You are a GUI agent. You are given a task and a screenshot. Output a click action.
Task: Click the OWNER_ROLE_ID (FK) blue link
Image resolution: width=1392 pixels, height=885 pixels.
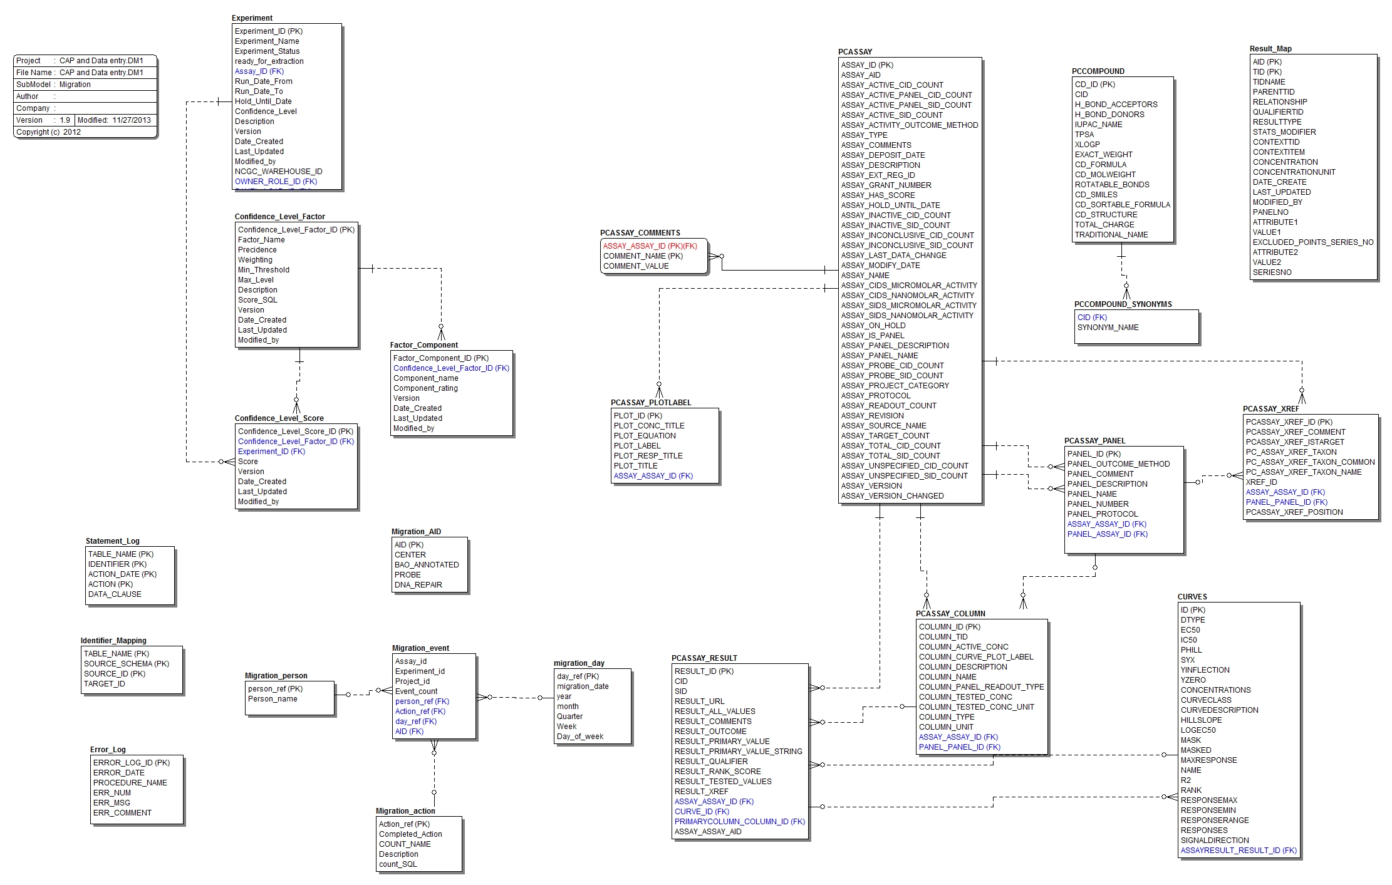coord(275,180)
